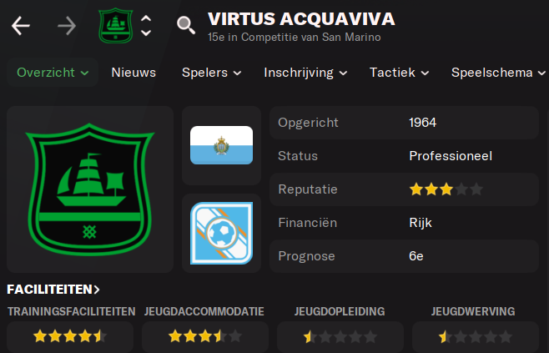
Task: Open the Nieuws tab
Action: [x=133, y=73]
